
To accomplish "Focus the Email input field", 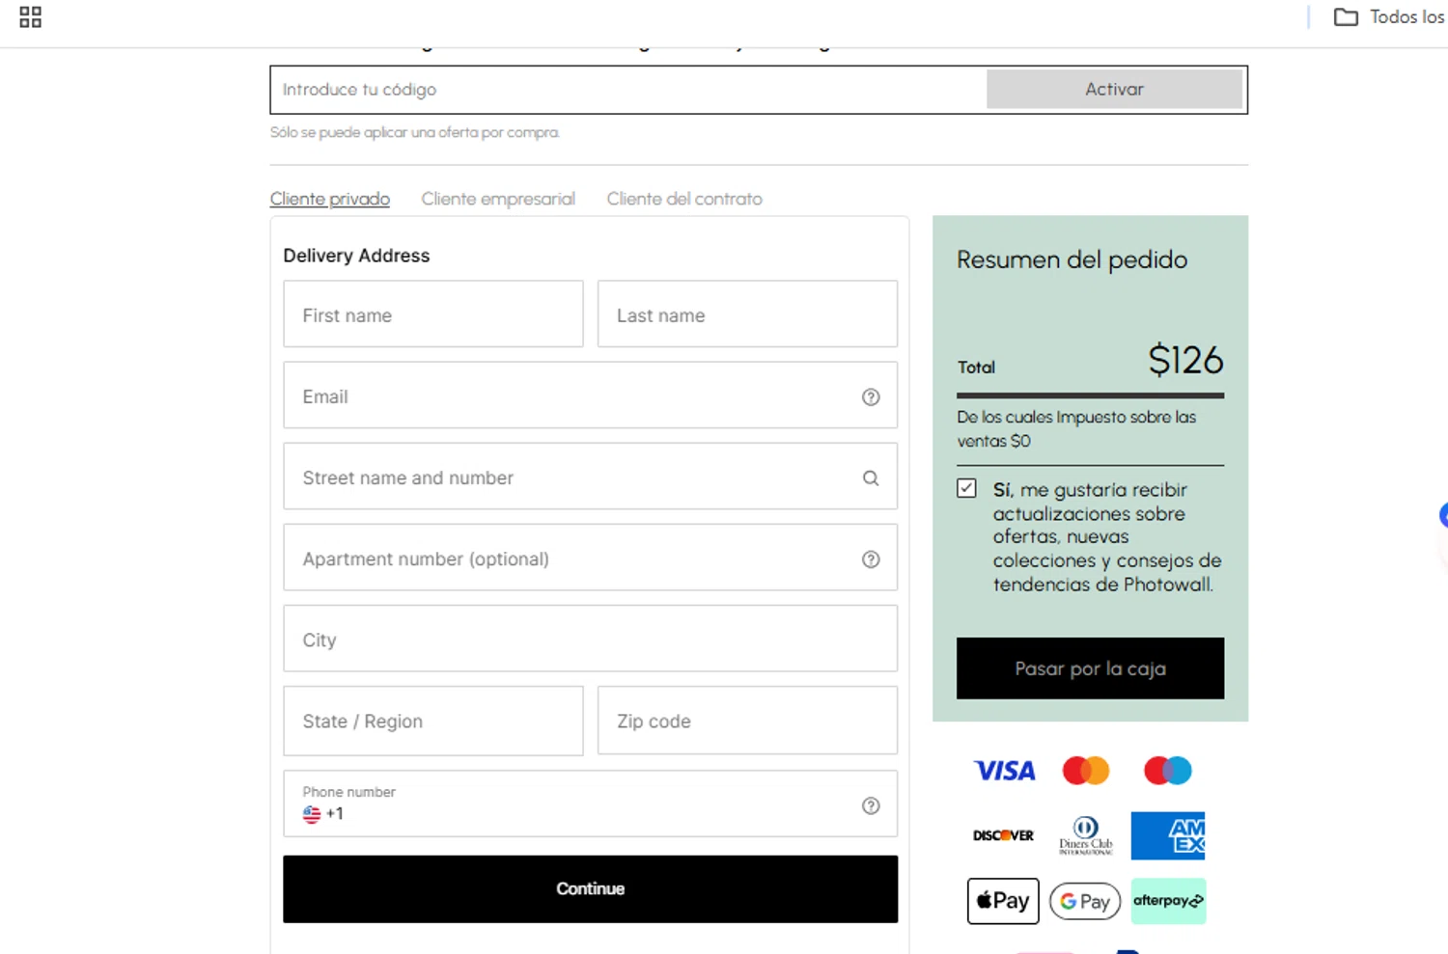I will 590,395.
